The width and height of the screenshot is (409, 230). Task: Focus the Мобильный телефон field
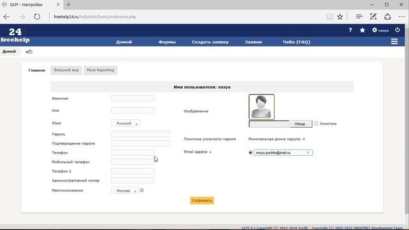tap(132, 162)
